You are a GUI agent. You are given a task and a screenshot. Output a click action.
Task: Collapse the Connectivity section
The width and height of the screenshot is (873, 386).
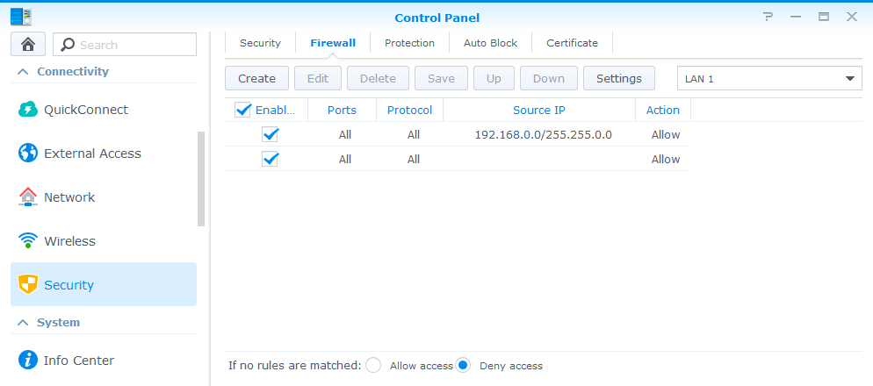point(22,71)
